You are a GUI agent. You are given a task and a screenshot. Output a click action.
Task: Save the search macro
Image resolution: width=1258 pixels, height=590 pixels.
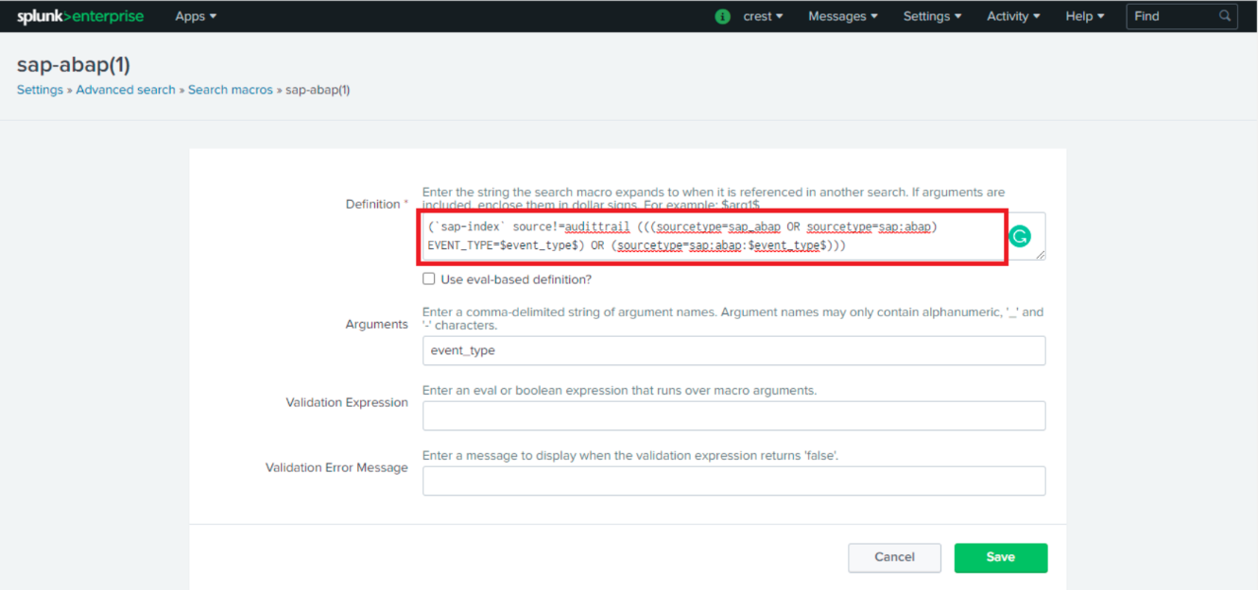[1000, 557]
